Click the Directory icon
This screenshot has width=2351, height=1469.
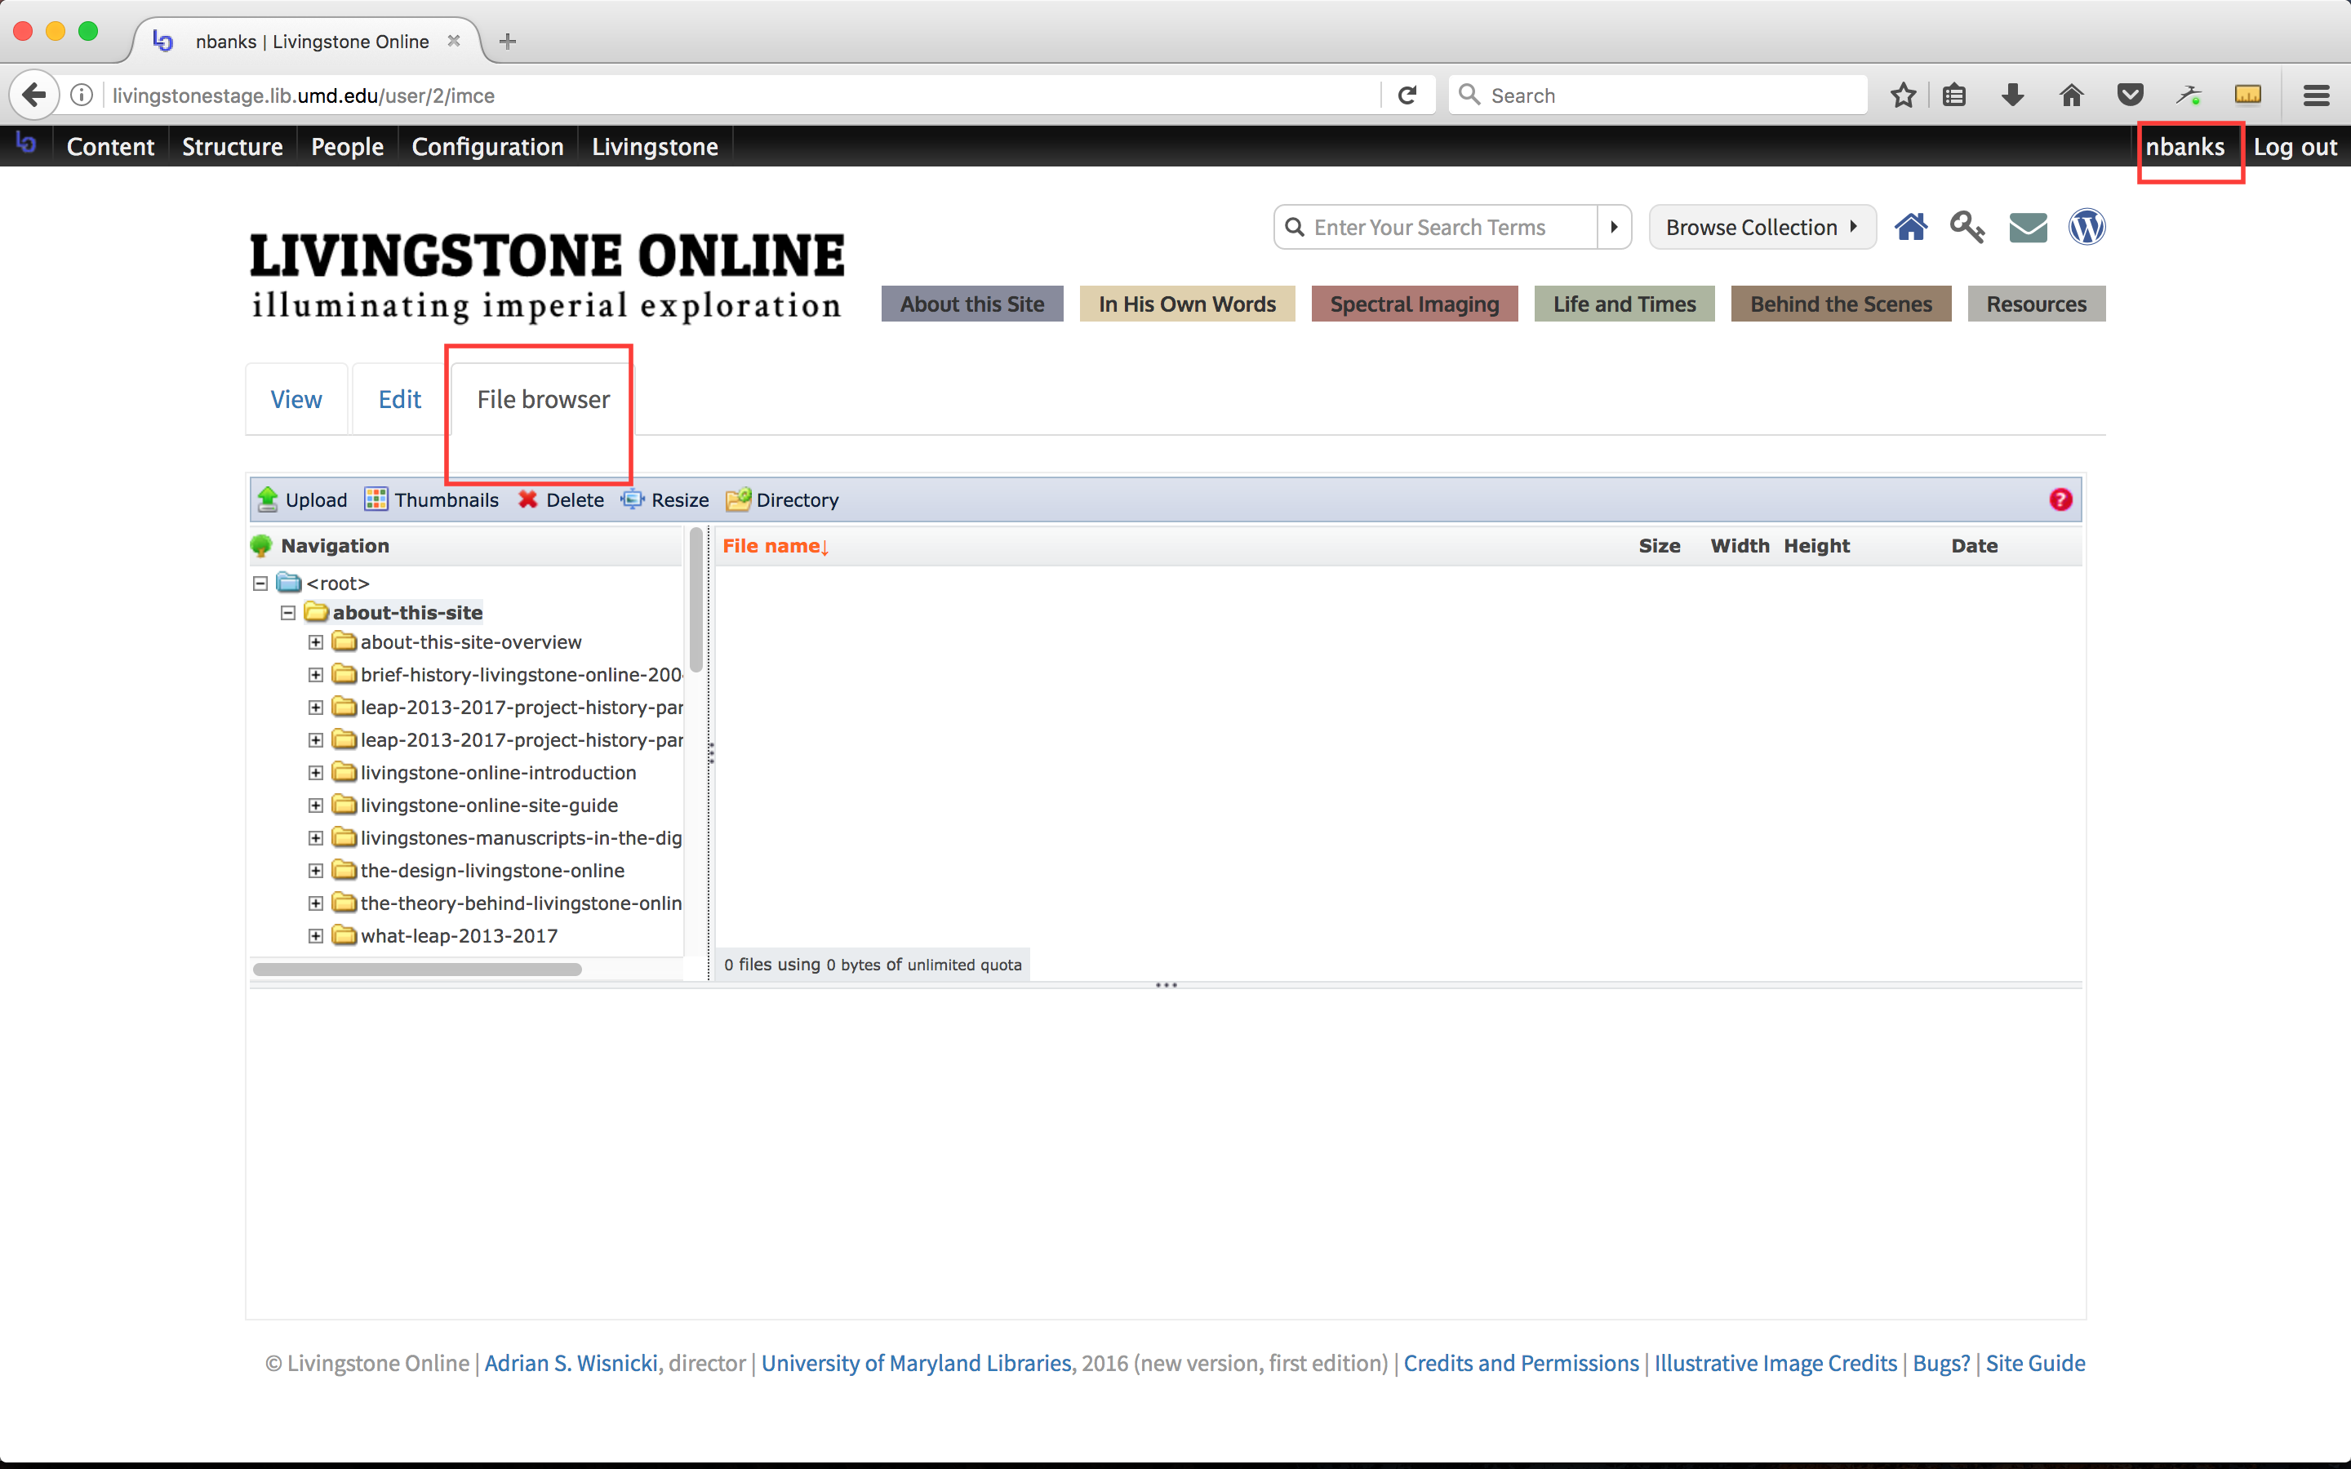pos(740,499)
